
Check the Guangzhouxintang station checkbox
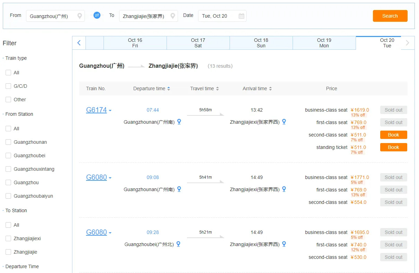[8, 169]
